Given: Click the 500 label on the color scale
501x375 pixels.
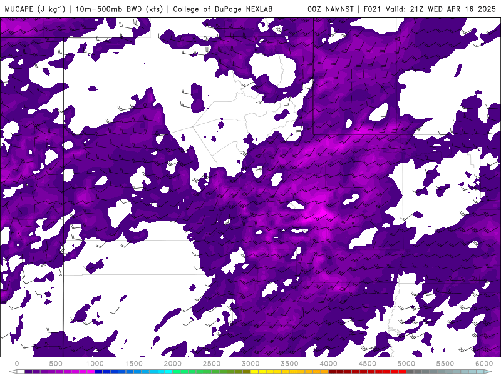Looking at the screenshot, I should pos(56,364).
